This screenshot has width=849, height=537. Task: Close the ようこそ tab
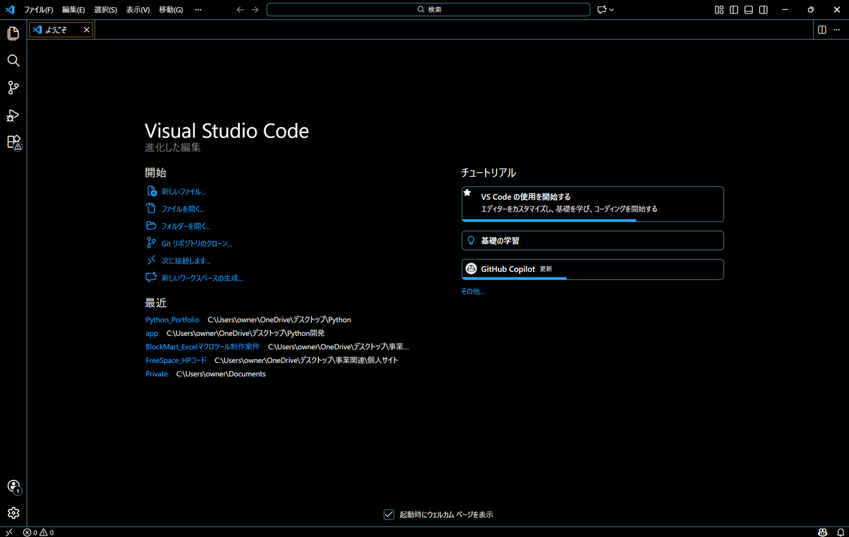tap(86, 30)
